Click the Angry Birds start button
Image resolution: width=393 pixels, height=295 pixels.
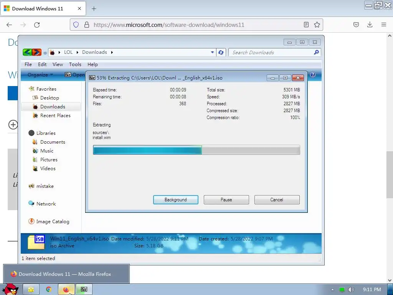pos(10,289)
